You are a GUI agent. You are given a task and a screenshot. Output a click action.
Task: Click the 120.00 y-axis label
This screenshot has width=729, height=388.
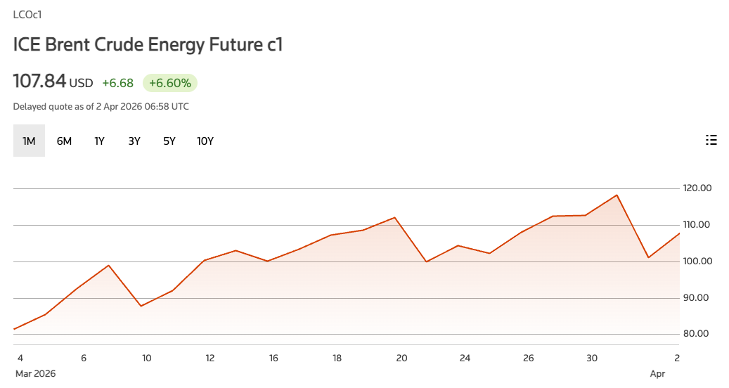click(697, 188)
